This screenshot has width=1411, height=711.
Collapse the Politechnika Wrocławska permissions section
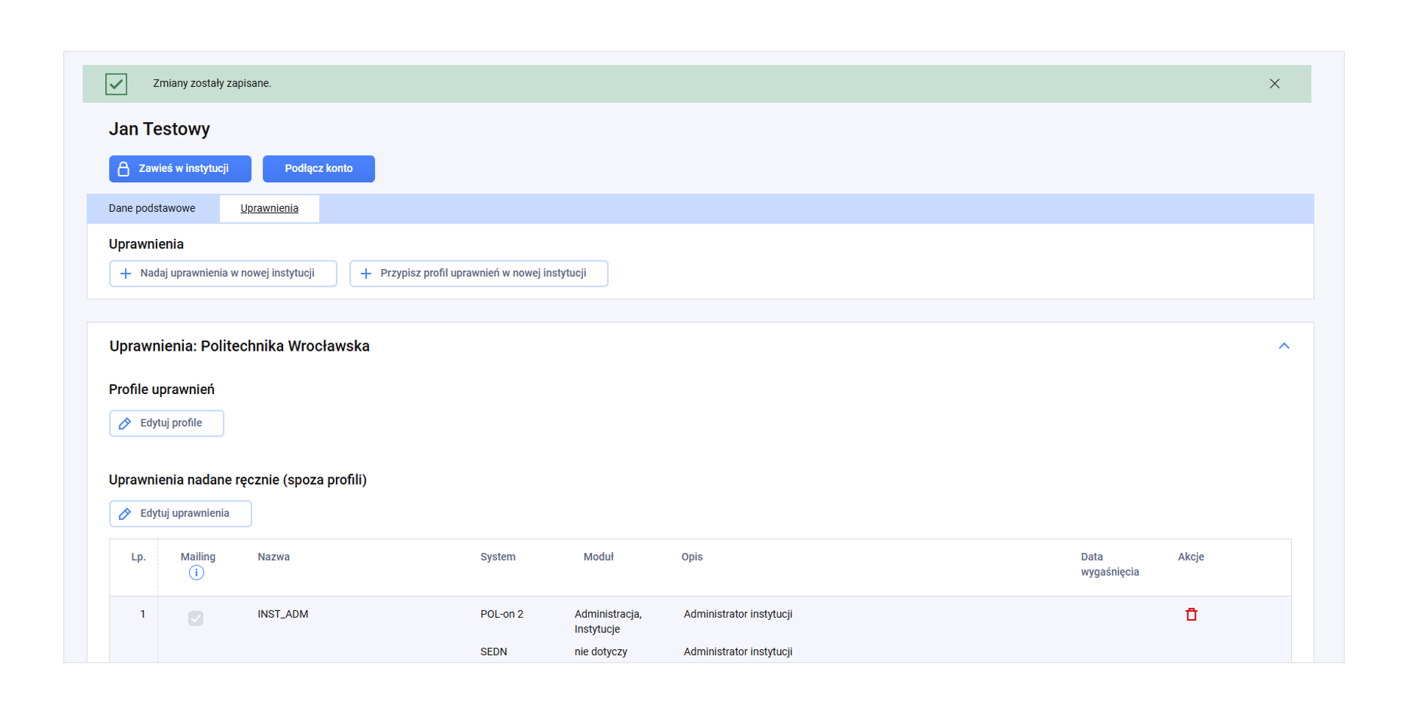click(1284, 346)
